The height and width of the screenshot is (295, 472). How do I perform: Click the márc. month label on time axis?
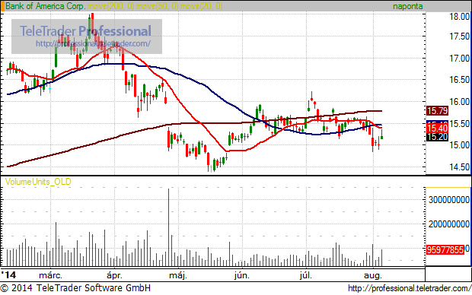50,275
